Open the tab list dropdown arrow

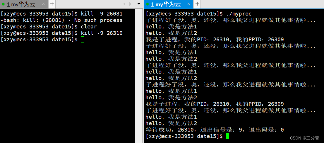pyautogui.click(x=139, y=4)
